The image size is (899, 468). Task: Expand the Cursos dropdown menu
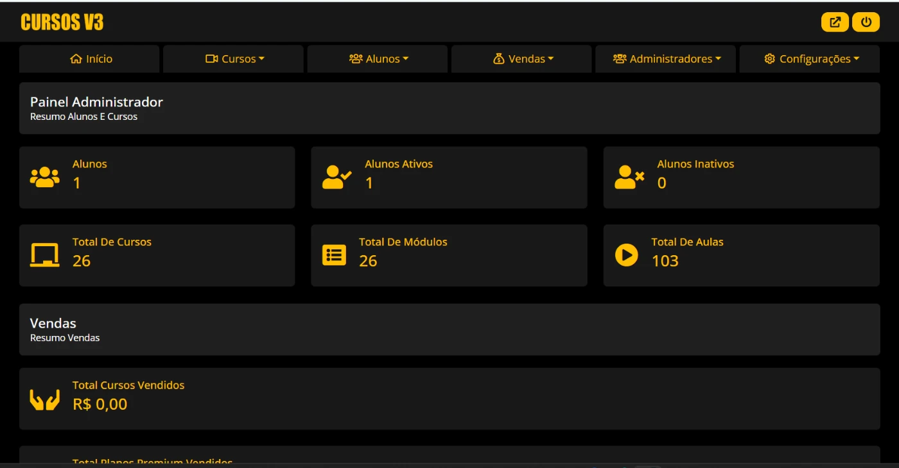point(234,59)
